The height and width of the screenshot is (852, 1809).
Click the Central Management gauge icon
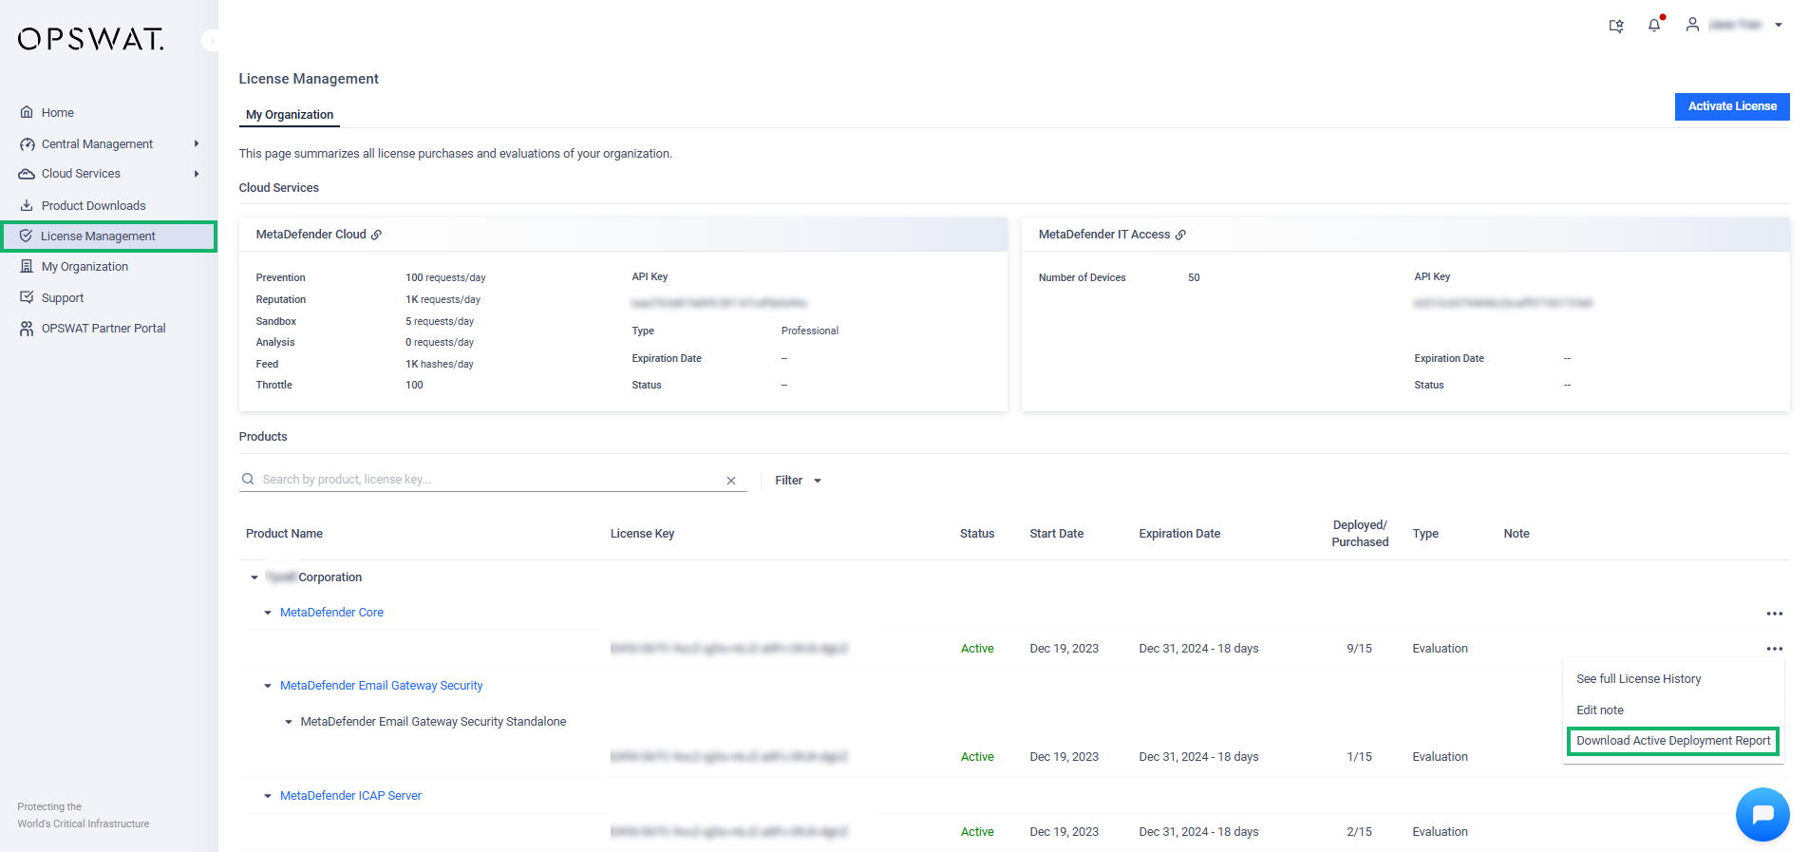click(27, 144)
